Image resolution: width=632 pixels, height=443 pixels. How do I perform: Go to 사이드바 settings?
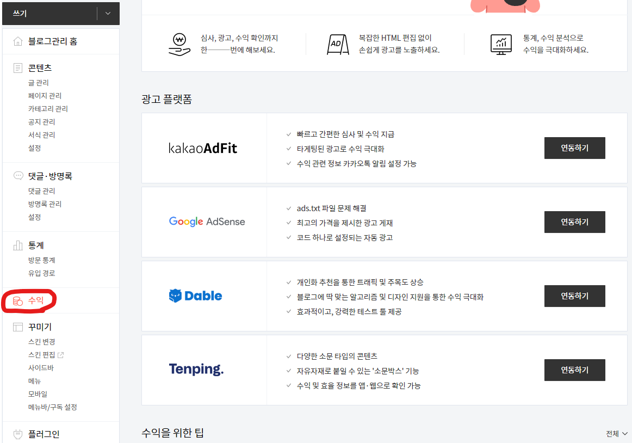click(41, 368)
